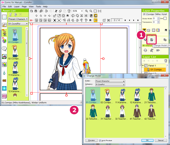Viewport: 170px width, 145px height.
Task: Click the rotate left icon
Action: click(x=73, y=16)
